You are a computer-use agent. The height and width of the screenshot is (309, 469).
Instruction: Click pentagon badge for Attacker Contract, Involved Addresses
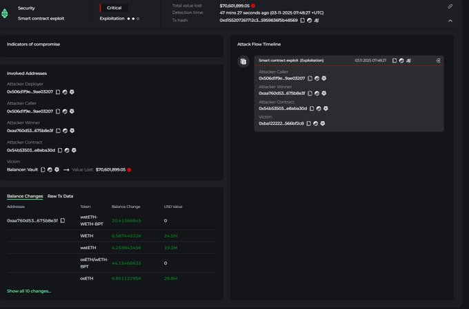pos(74,150)
